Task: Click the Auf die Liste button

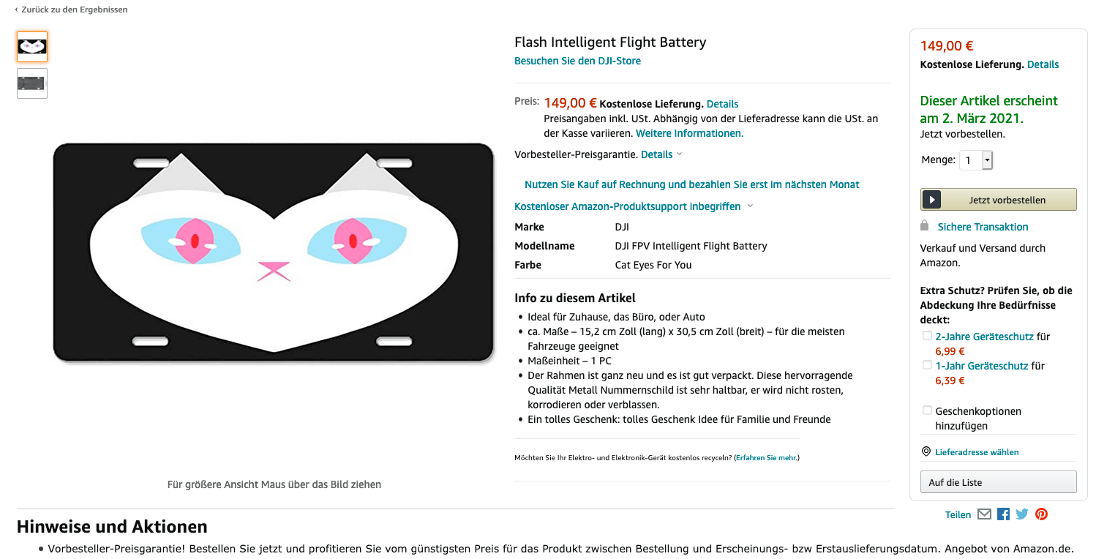Action: coord(998,482)
